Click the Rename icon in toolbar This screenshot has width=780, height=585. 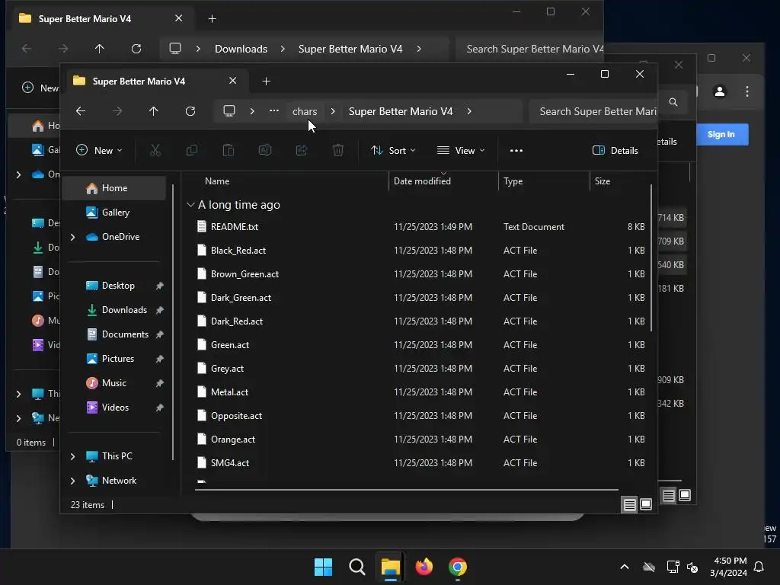[264, 150]
